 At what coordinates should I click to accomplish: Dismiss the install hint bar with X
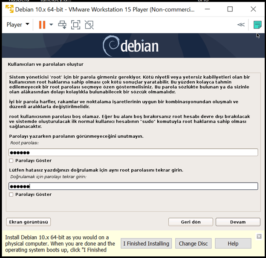259,236
